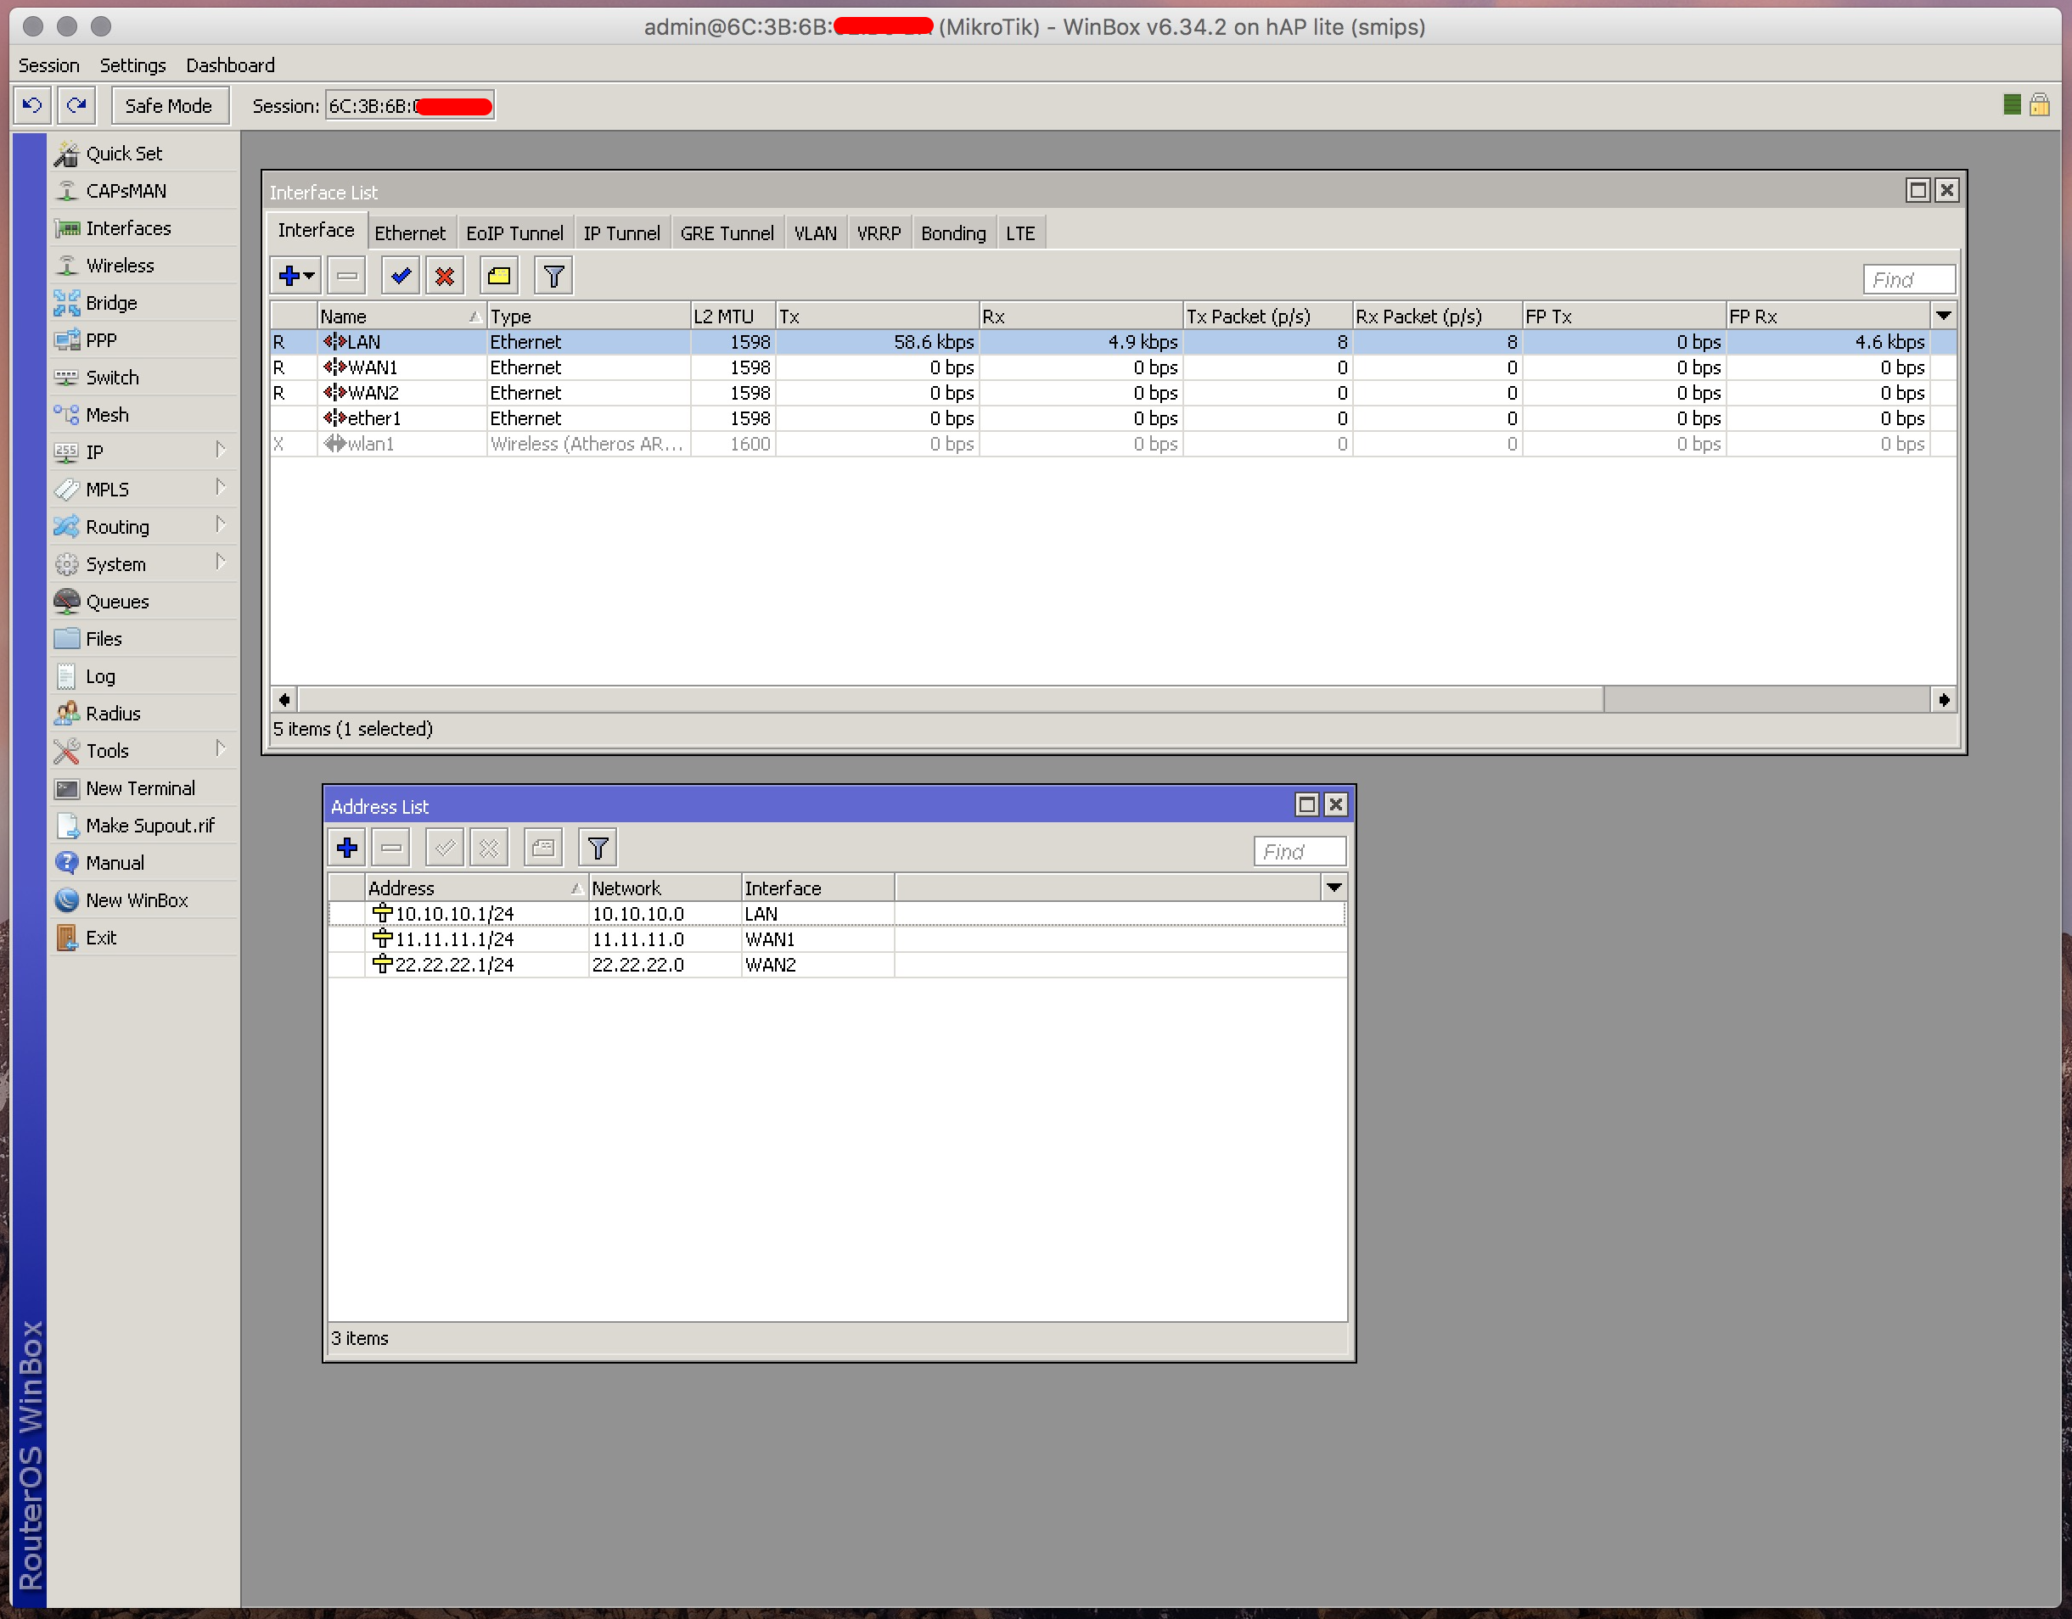The height and width of the screenshot is (1619, 2072).
Task: Click blue checkmark enable button in Interface List
Action: pos(401,276)
